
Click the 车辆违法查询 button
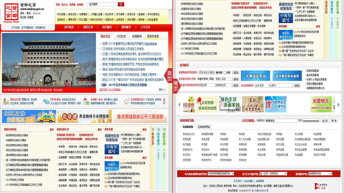pos(255,76)
